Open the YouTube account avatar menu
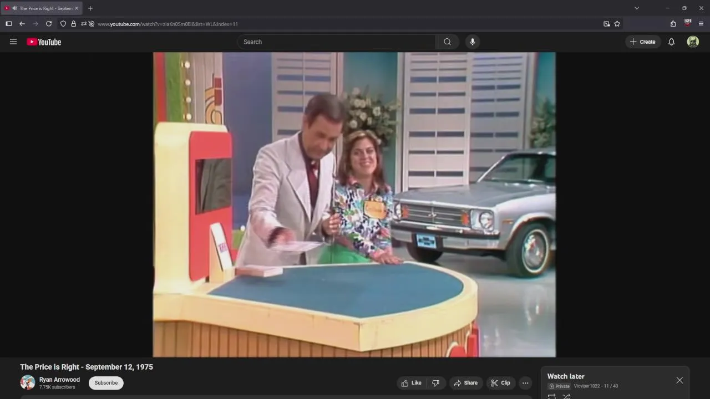This screenshot has height=399, width=710. point(693,42)
